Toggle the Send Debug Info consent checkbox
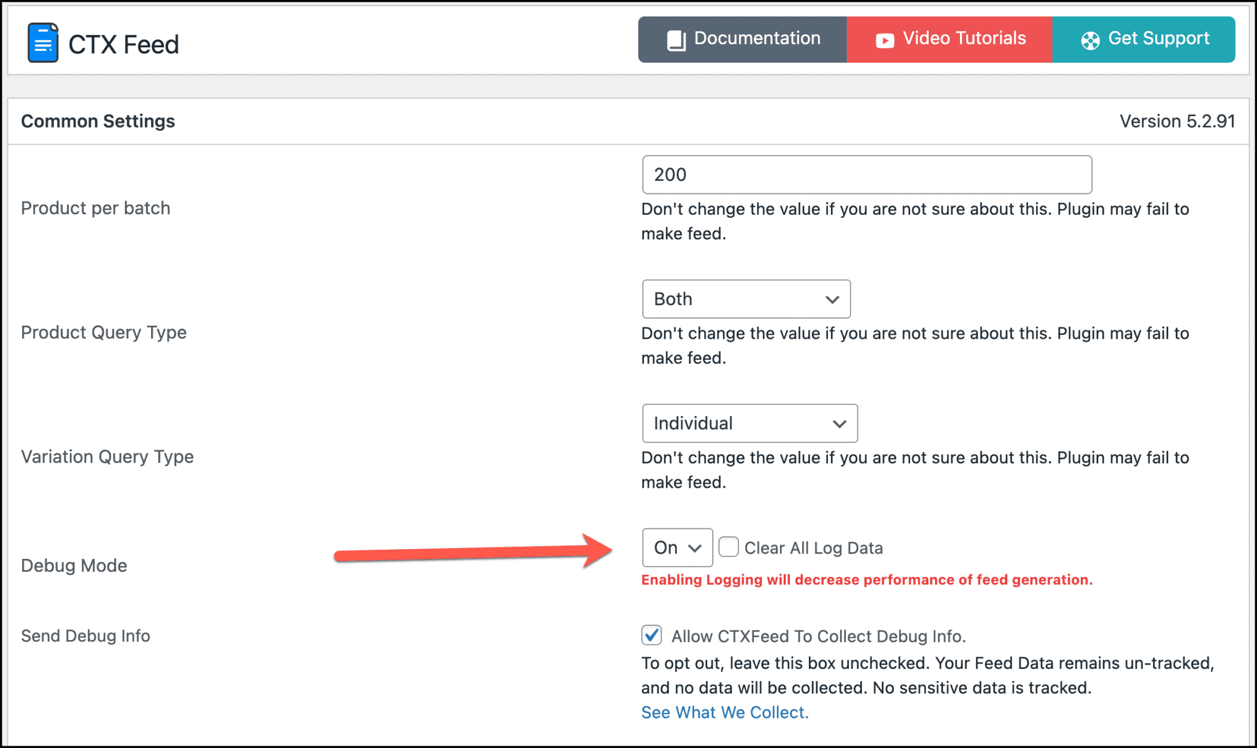The image size is (1257, 748). point(651,636)
